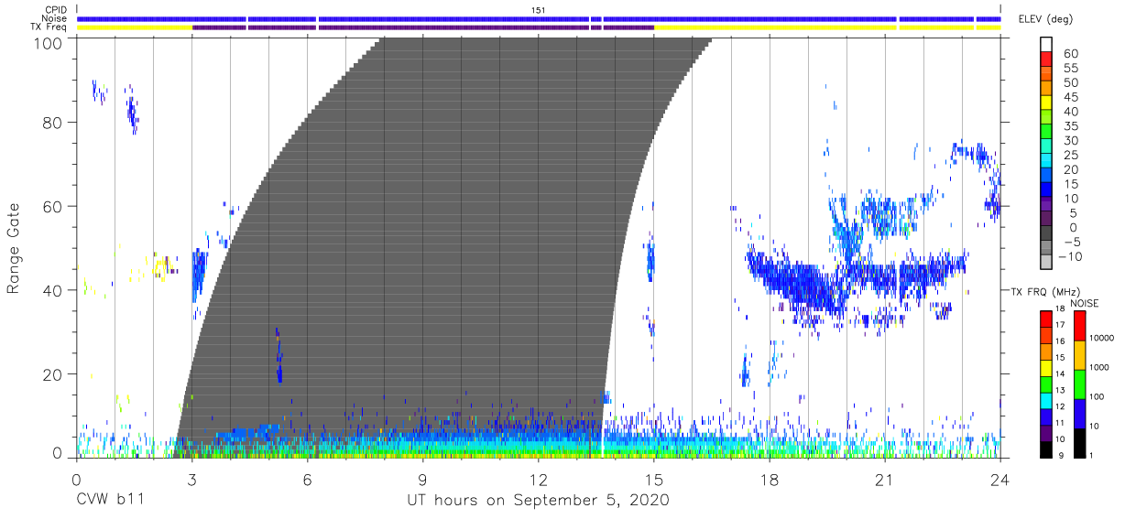Click ELEV legend value -5
The height and width of the screenshot is (519, 1125).
tap(1072, 242)
